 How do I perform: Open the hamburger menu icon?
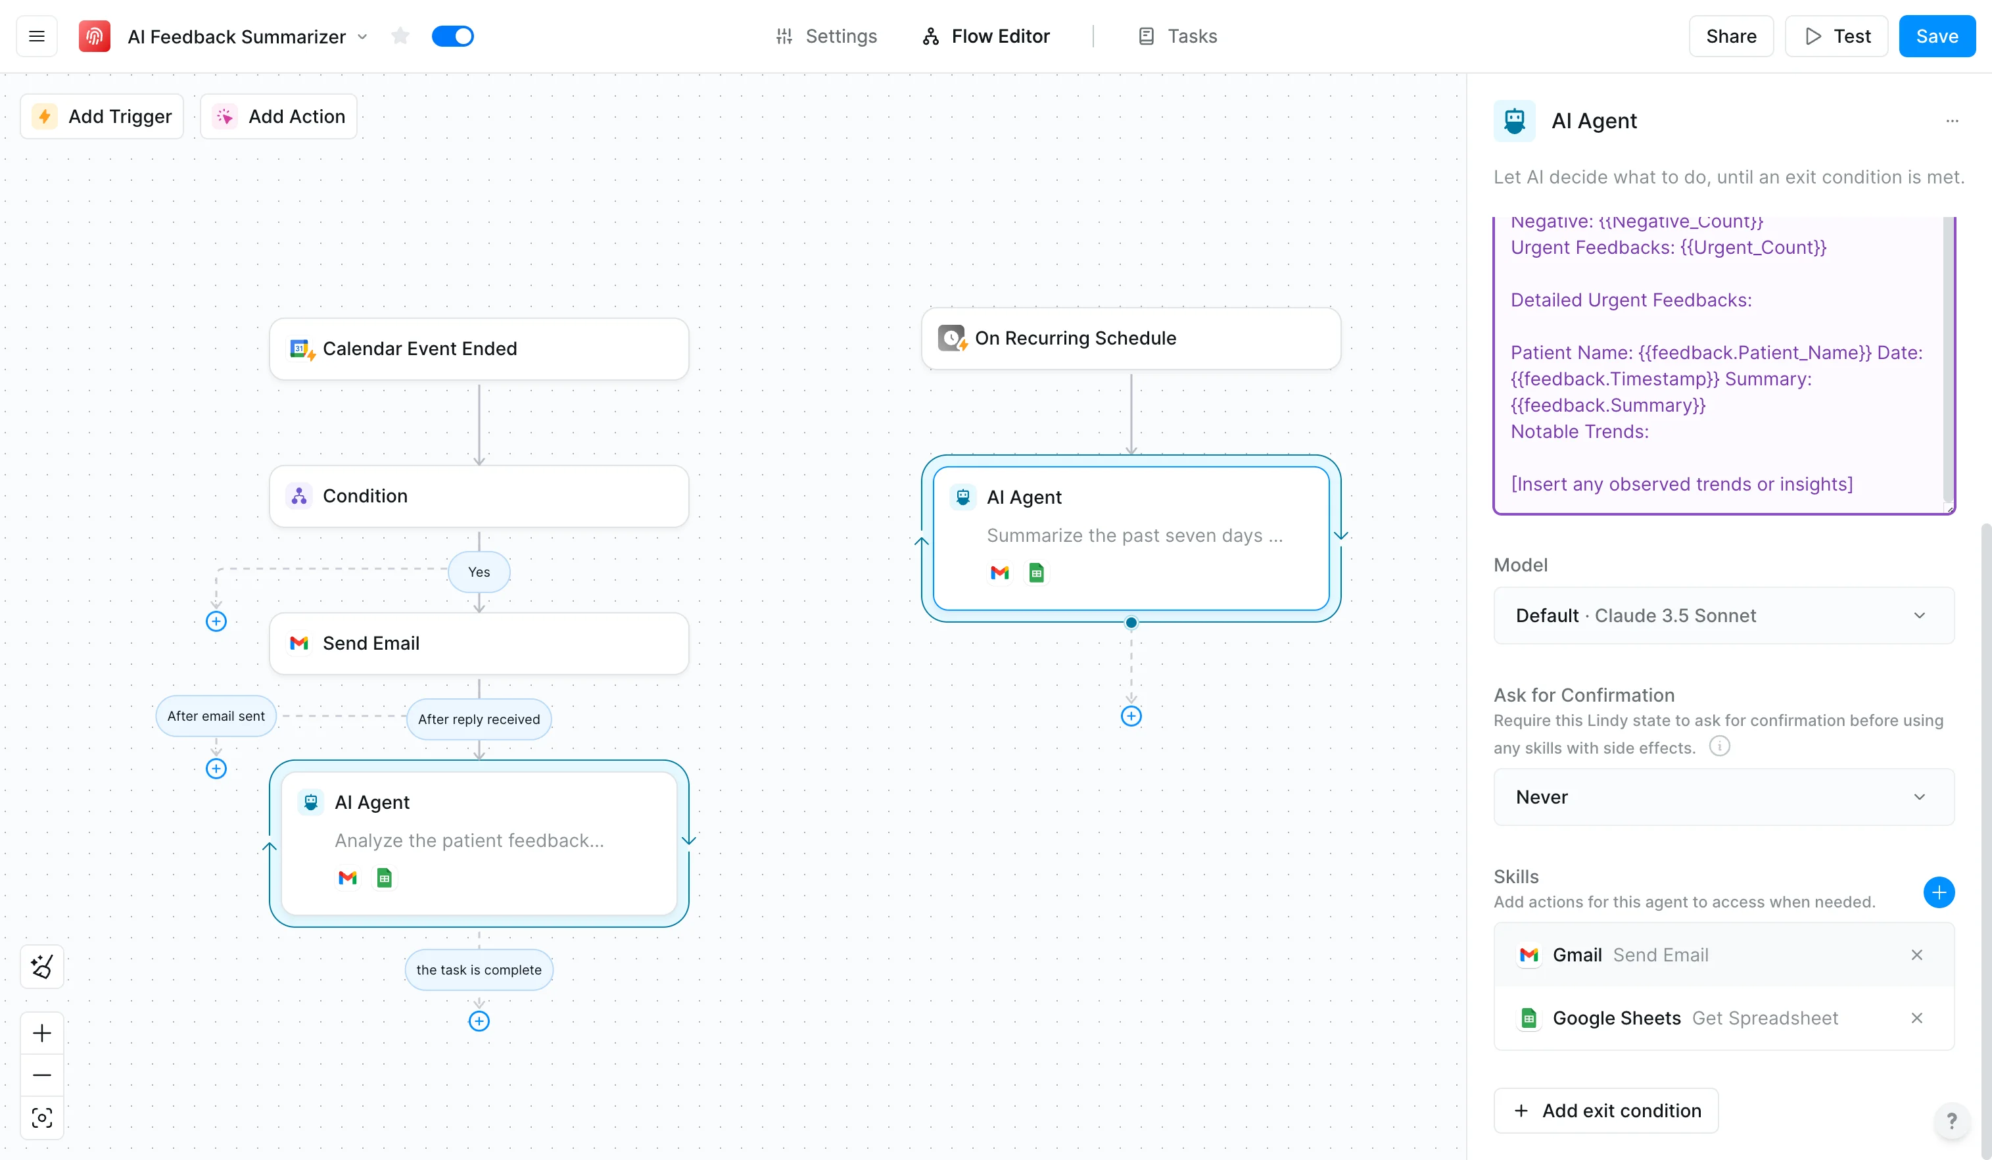point(36,36)
